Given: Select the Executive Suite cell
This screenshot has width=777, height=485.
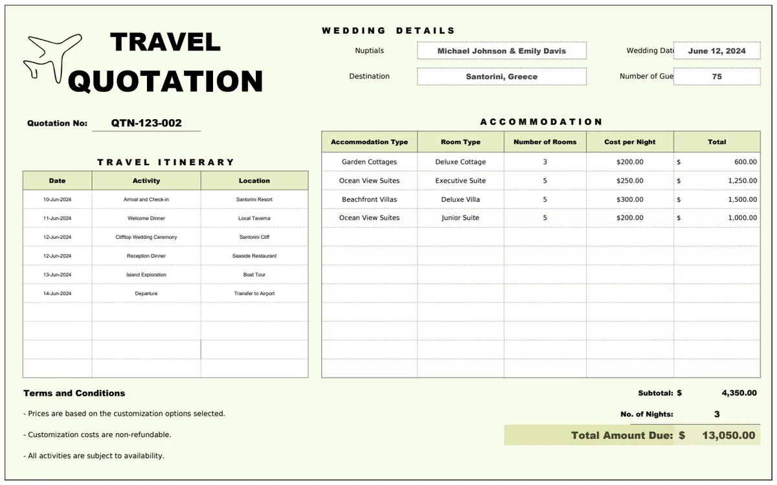Looking at the screenshot, I should click(x=460, y=181).
